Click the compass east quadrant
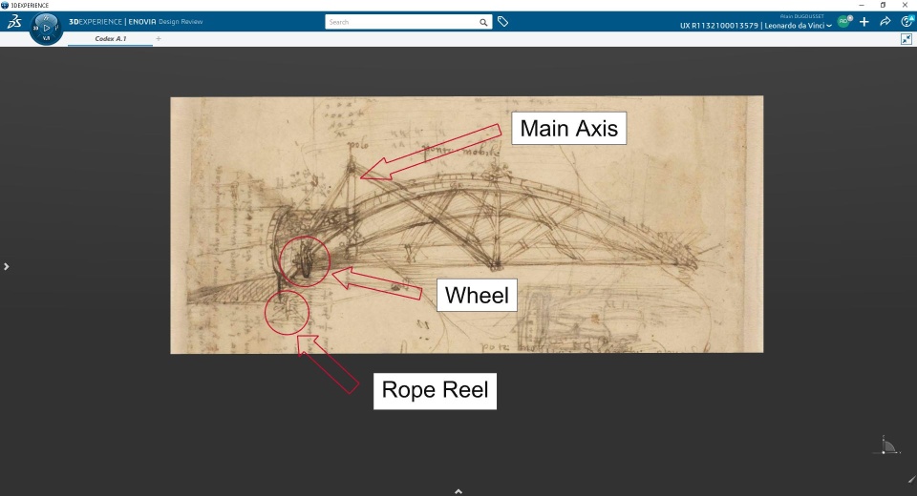This screenshot has height=496, width=917. (56, 28)
